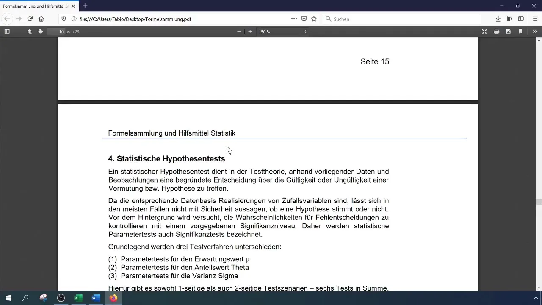
Task: Open PDF viewer tools double-chevron menu
Action: [535, 31]
